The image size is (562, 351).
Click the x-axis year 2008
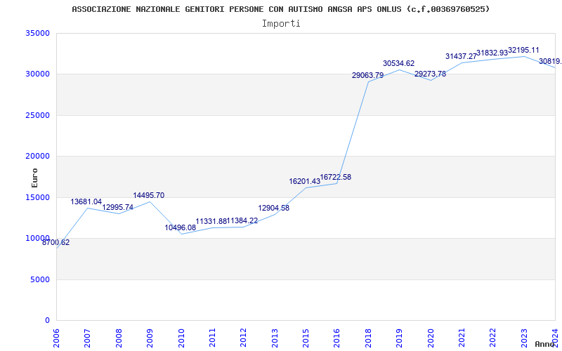pyautogui.click(x=119, y=338)
